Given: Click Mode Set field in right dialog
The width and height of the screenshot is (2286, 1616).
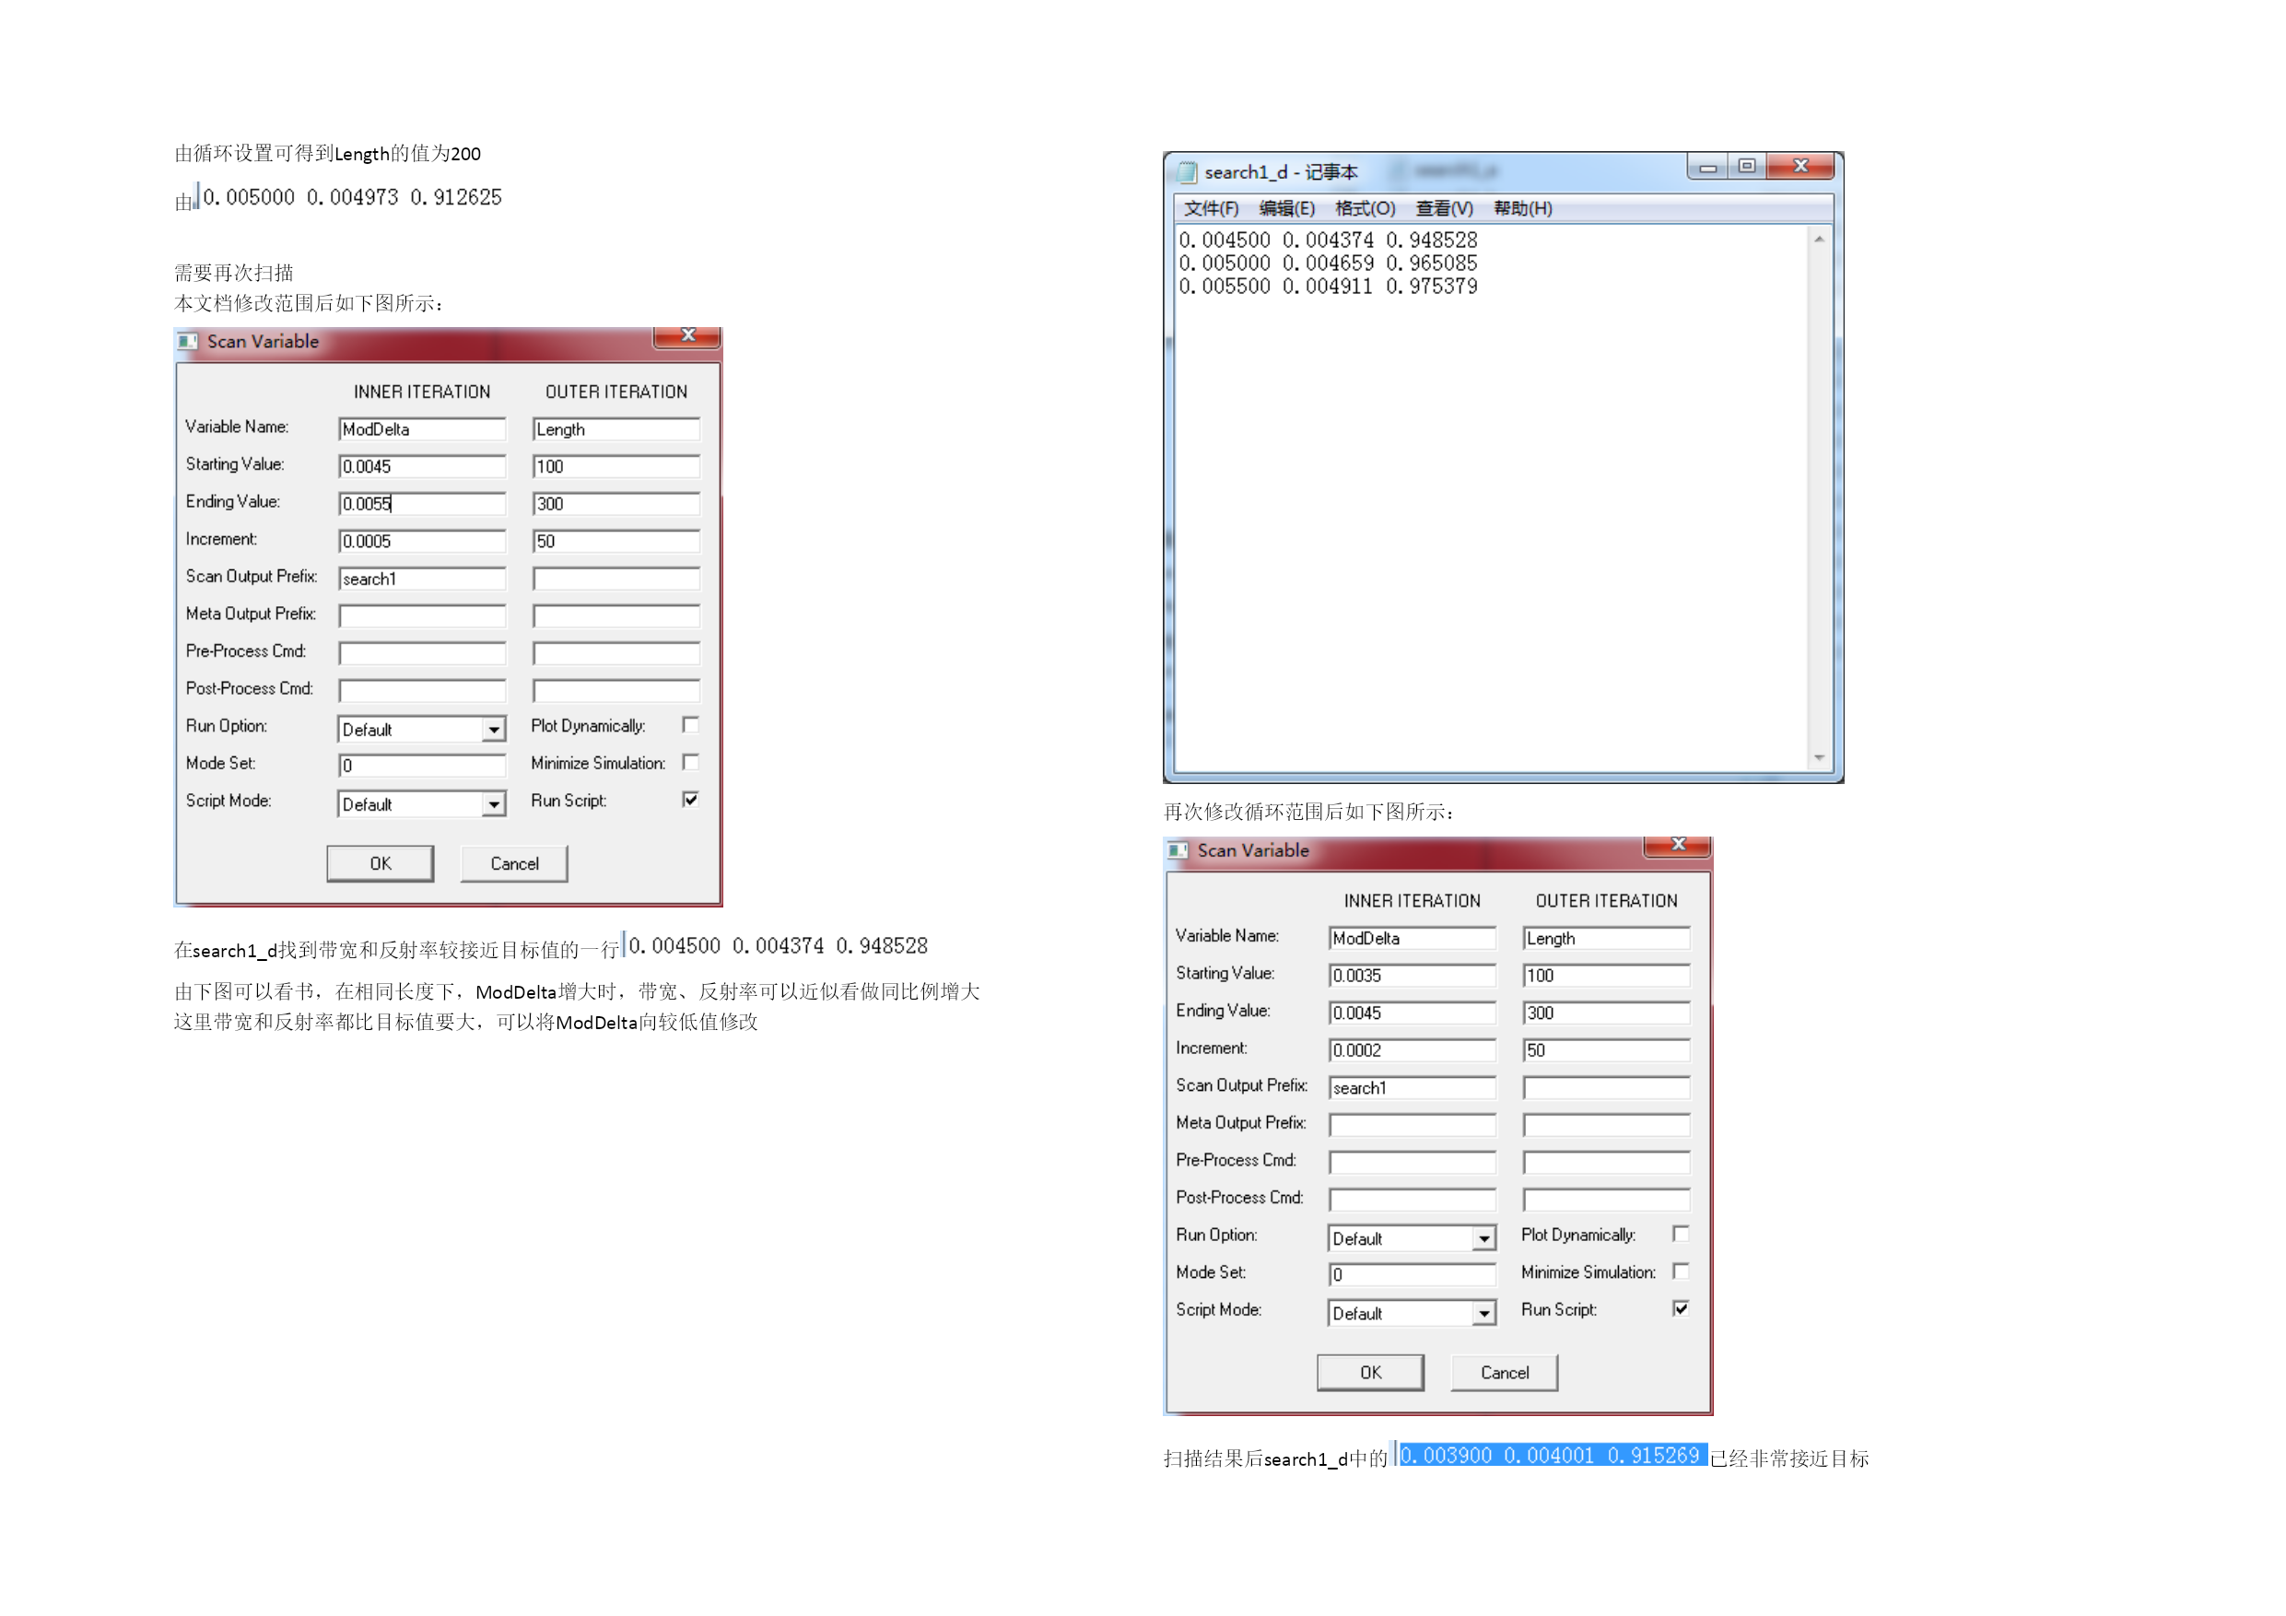Looking at the screenshot, I should [x=1412, y=1274].
